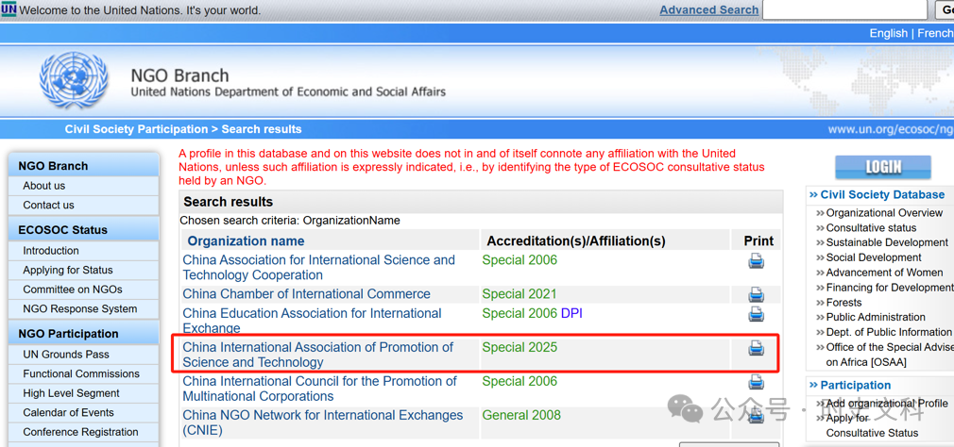This screenshot has height=447, width=954.
Task: Print China International Council for Multinational Corporations record
Action: [x=757, y=382]
